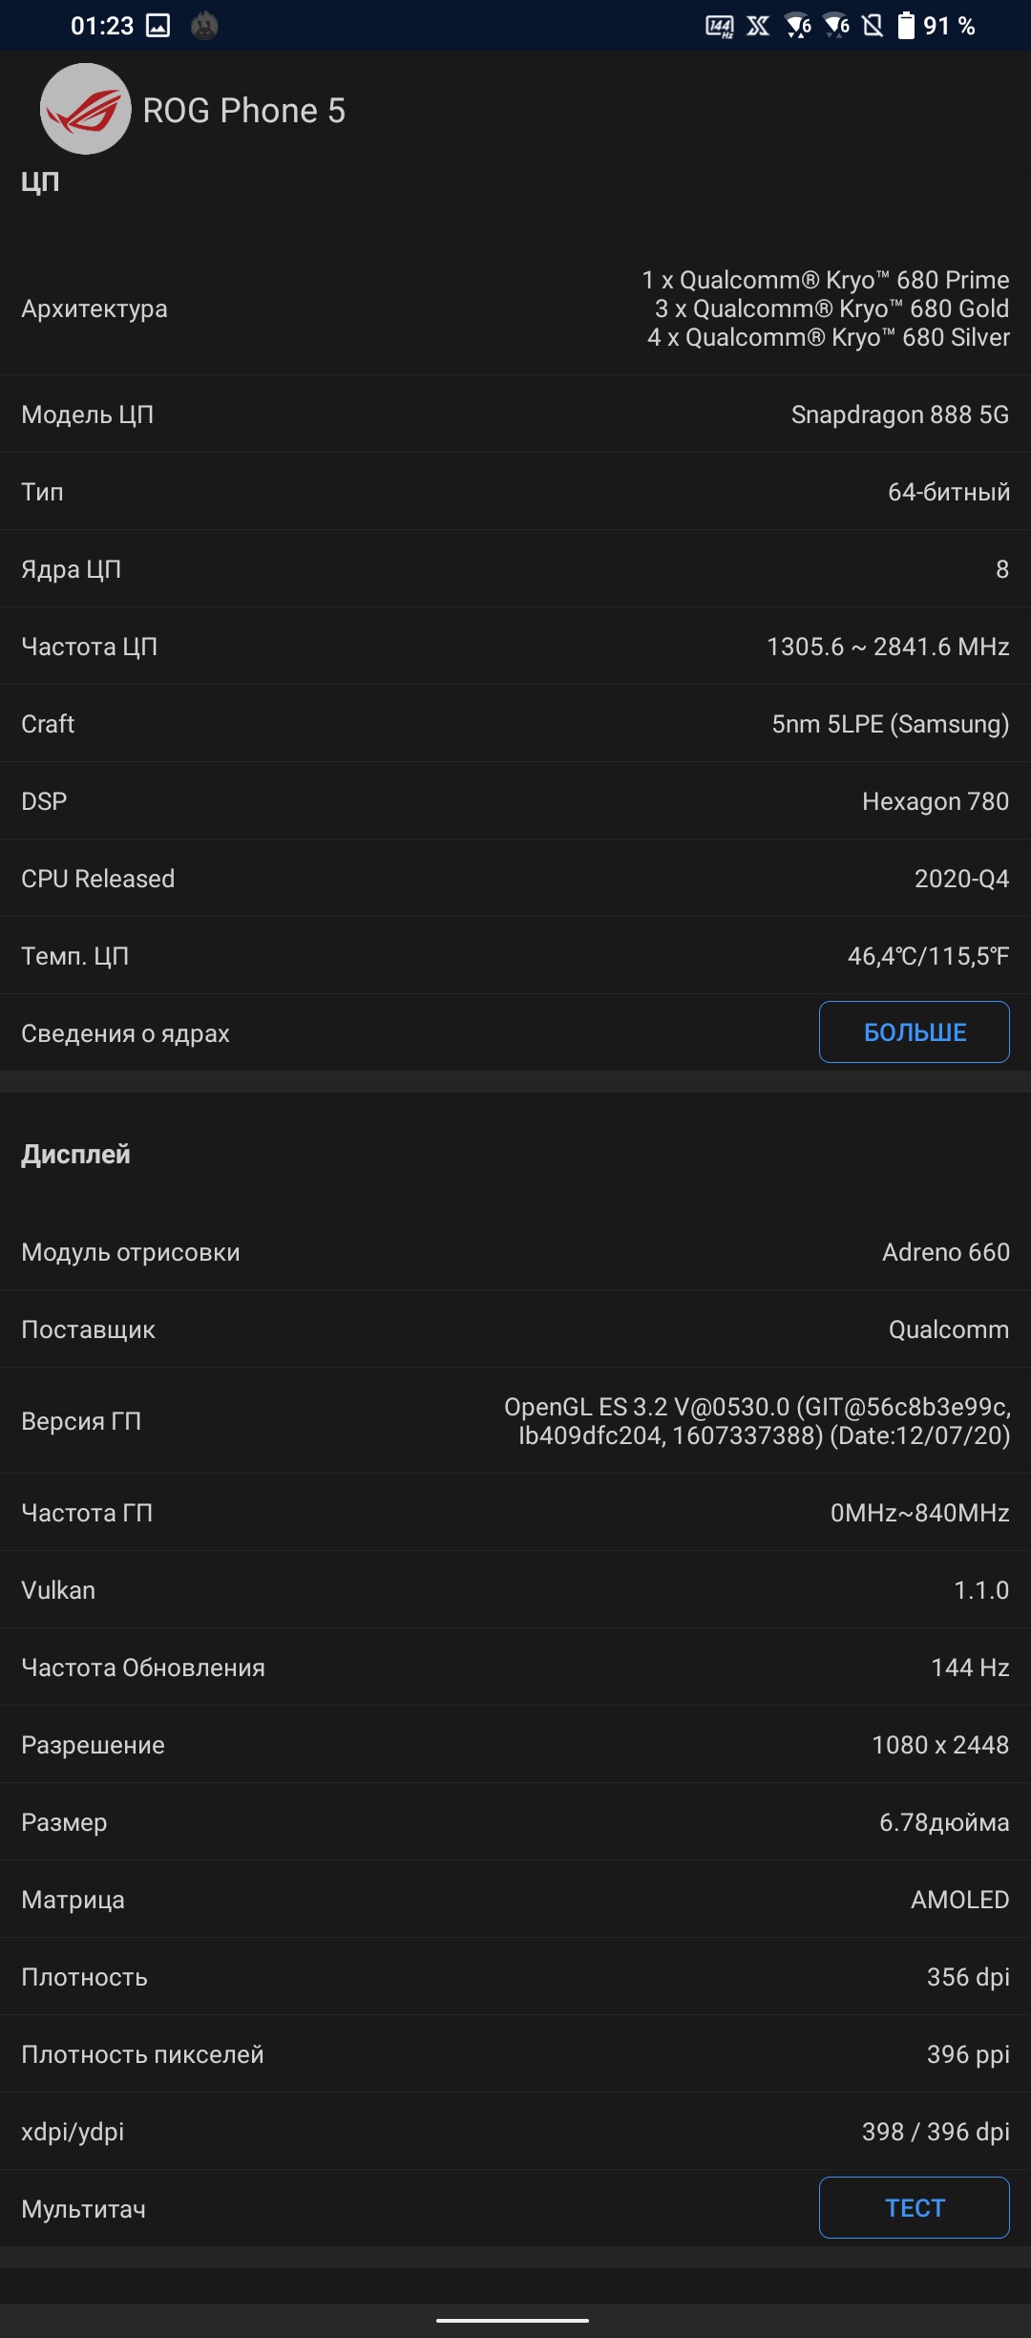Viewport: 1031px width, 2338px height.
Task: Tap the first Wi-Fi 6 signal icon
Action: (x=798, y=26)
